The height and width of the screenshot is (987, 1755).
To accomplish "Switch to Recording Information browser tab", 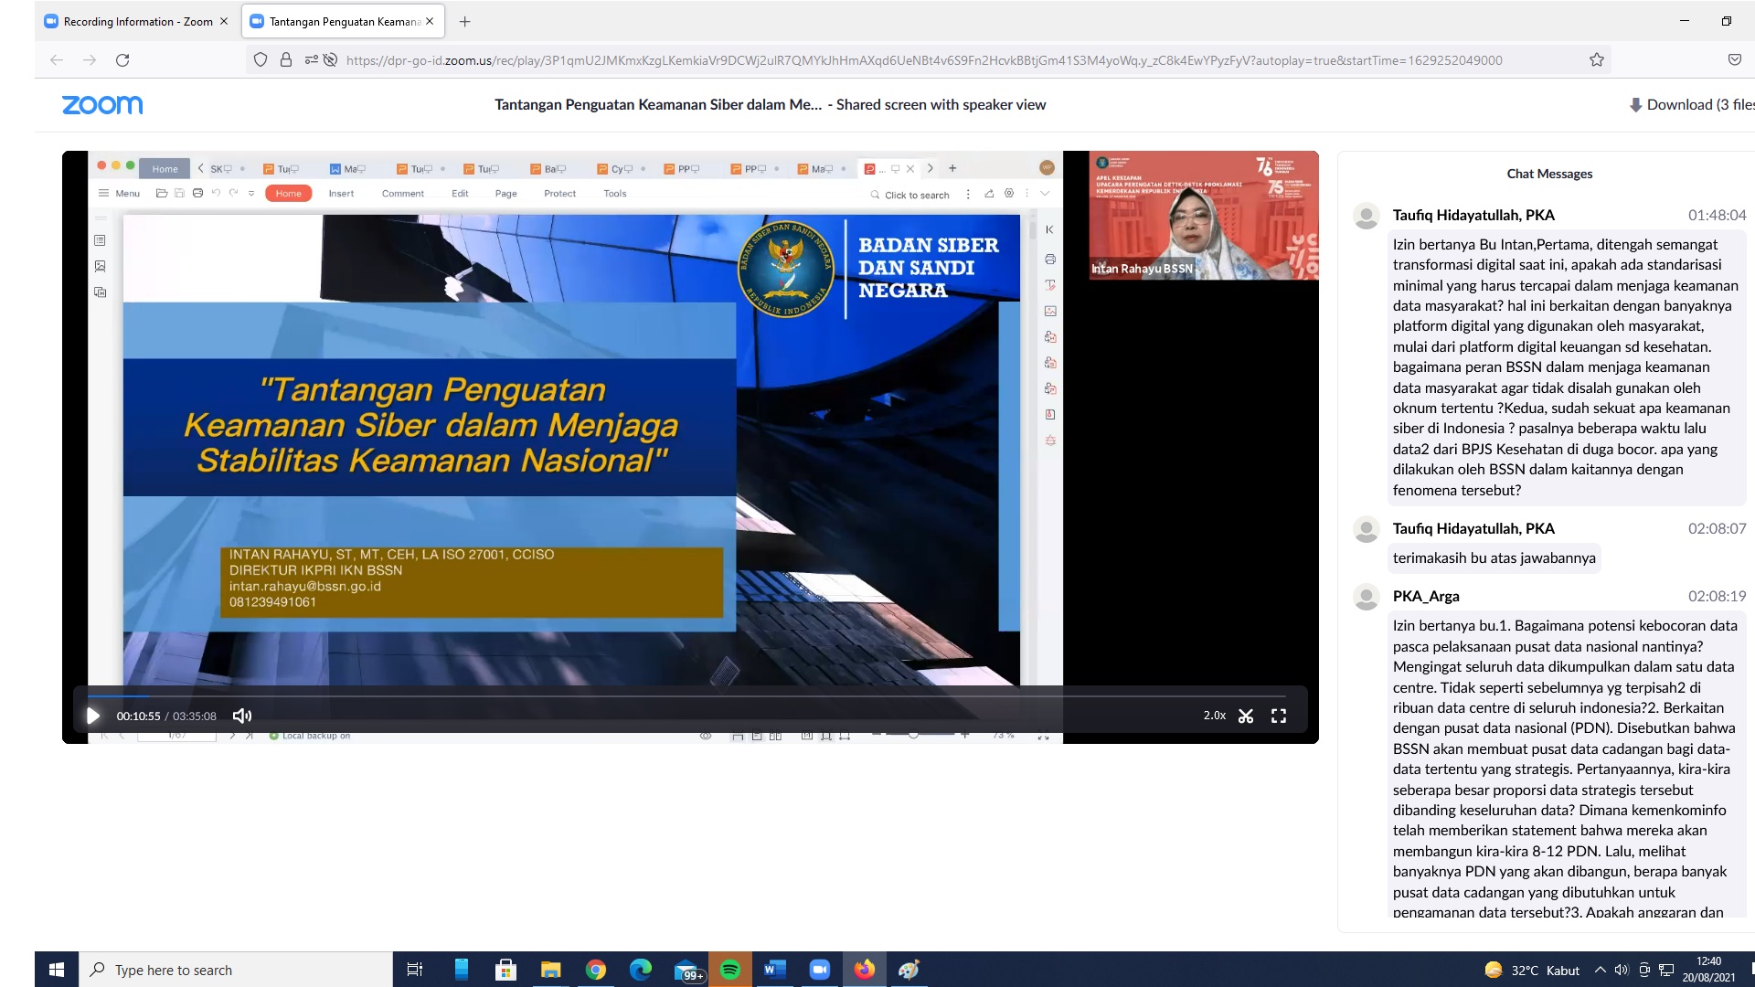I will [137, 21].
